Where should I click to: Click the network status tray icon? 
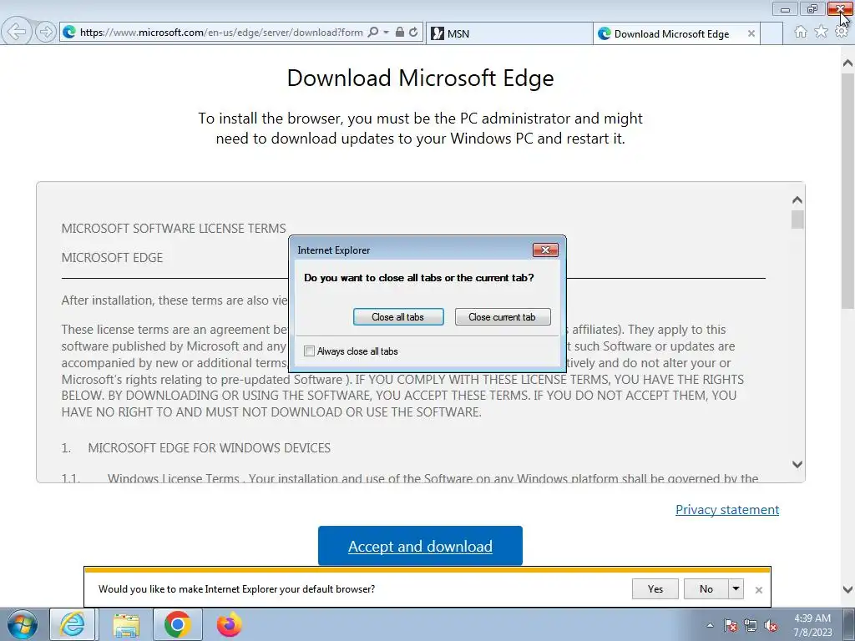(751, 625)
